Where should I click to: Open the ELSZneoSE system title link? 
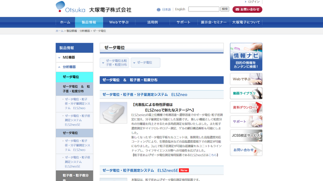pyautogui.click(x=140, y=171)
